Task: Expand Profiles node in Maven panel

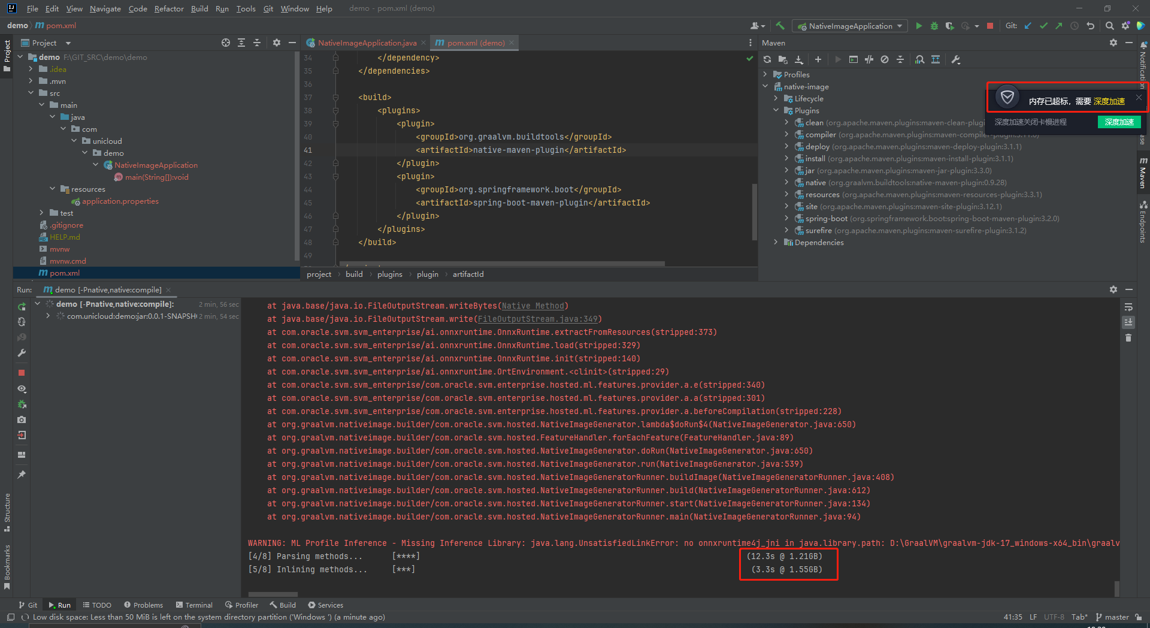Action: coord(765,74)
